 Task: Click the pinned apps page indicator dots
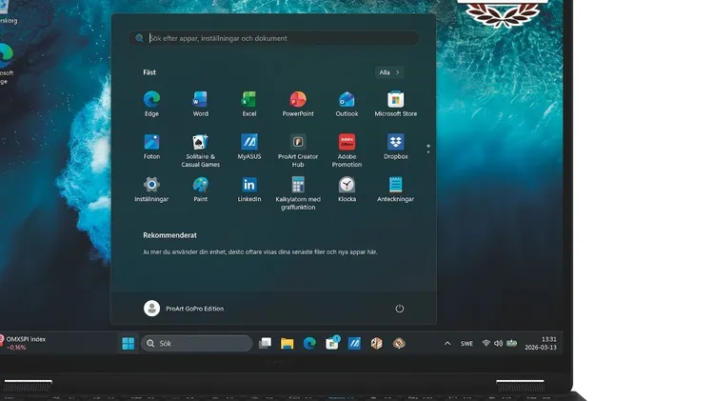(428, 149)
